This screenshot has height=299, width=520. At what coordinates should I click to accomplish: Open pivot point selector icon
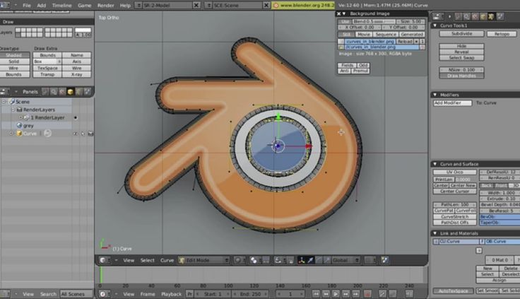[x=254, y=260]
